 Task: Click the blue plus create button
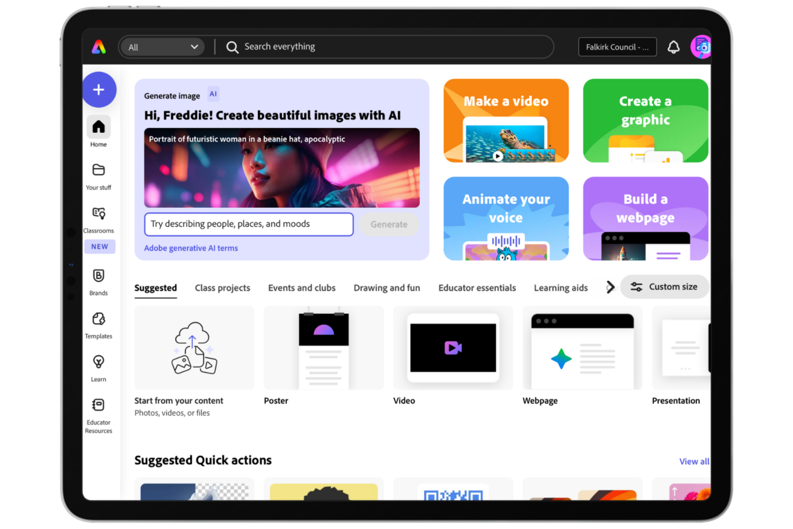99,89
